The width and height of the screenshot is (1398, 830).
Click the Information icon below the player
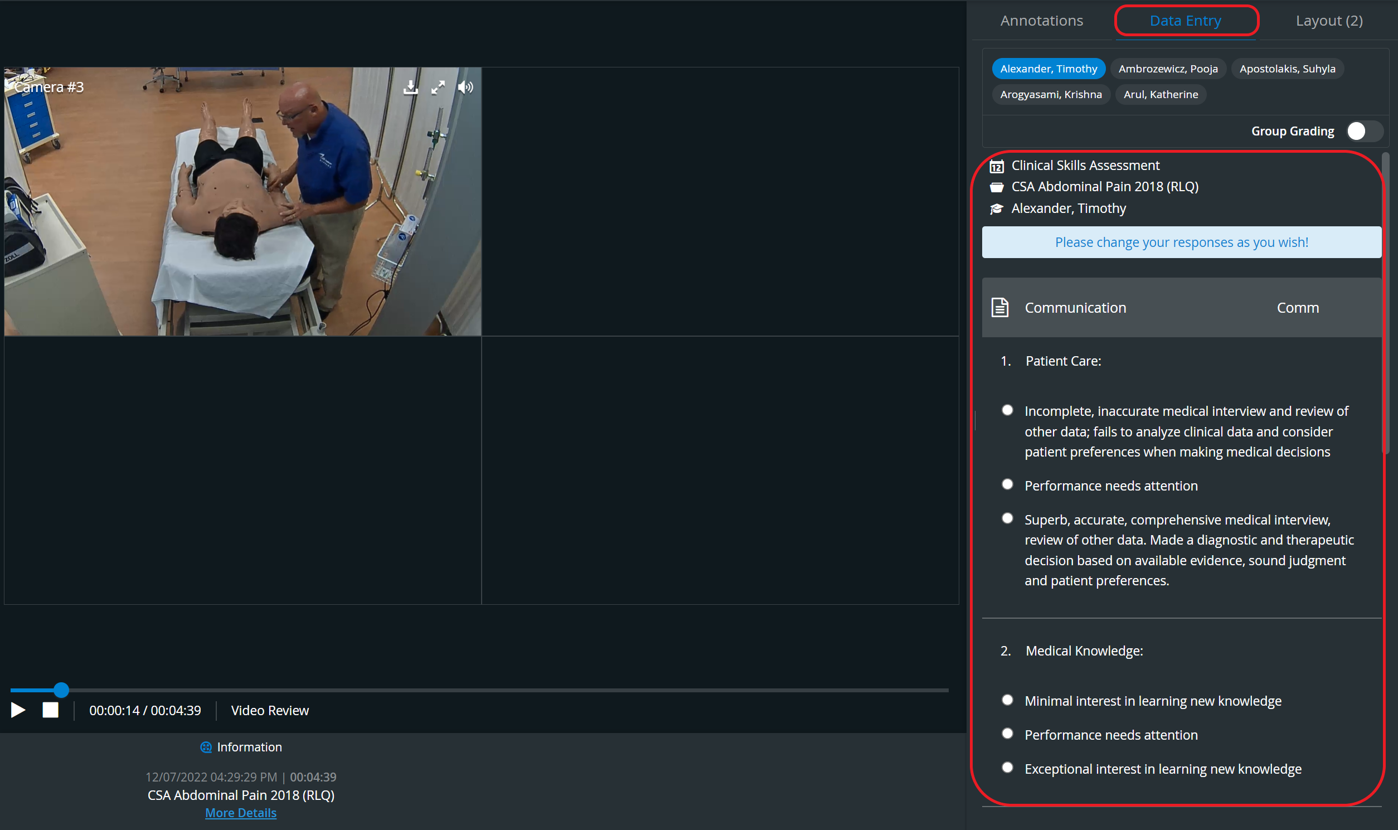tap(206, 748)
